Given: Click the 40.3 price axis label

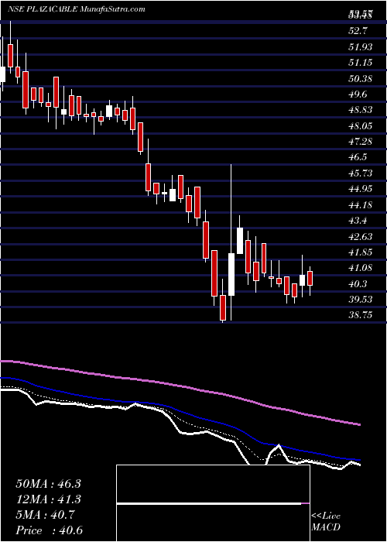Looking at the screenshot, I should click(358, 284).
